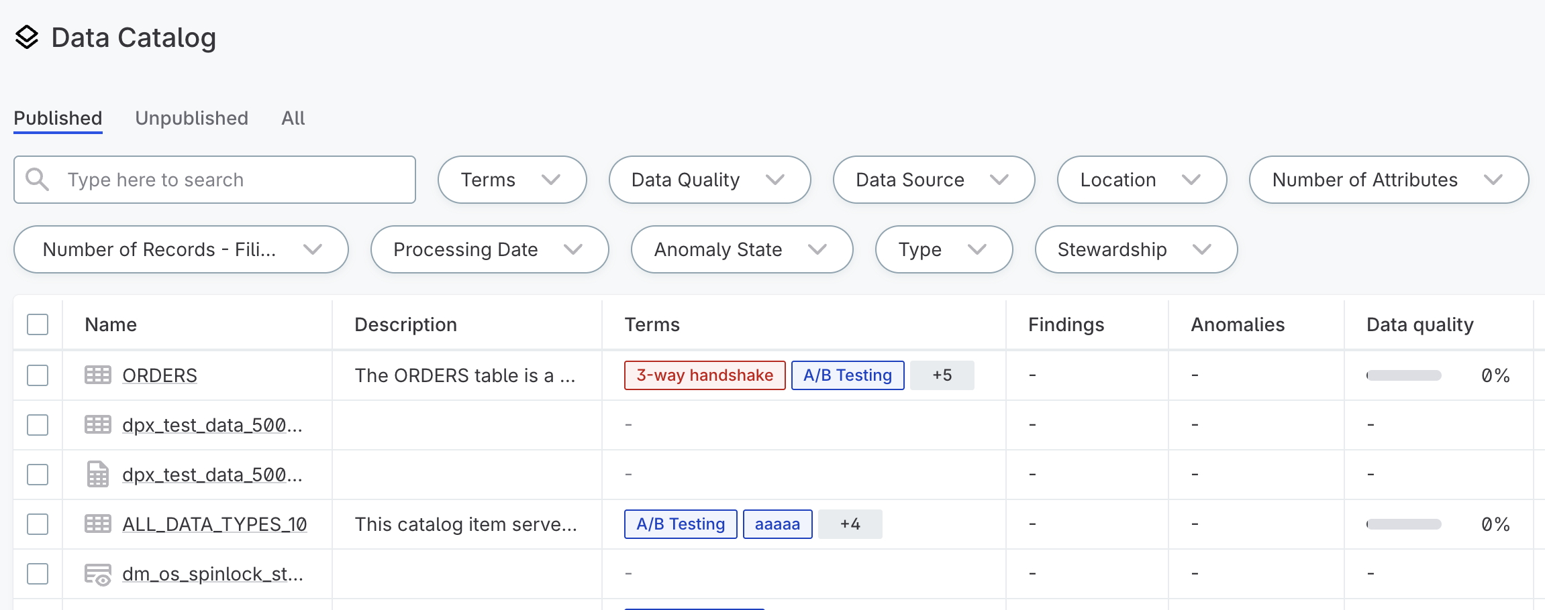
Task: Select the All tab
Action: click(x=292, y=118)
